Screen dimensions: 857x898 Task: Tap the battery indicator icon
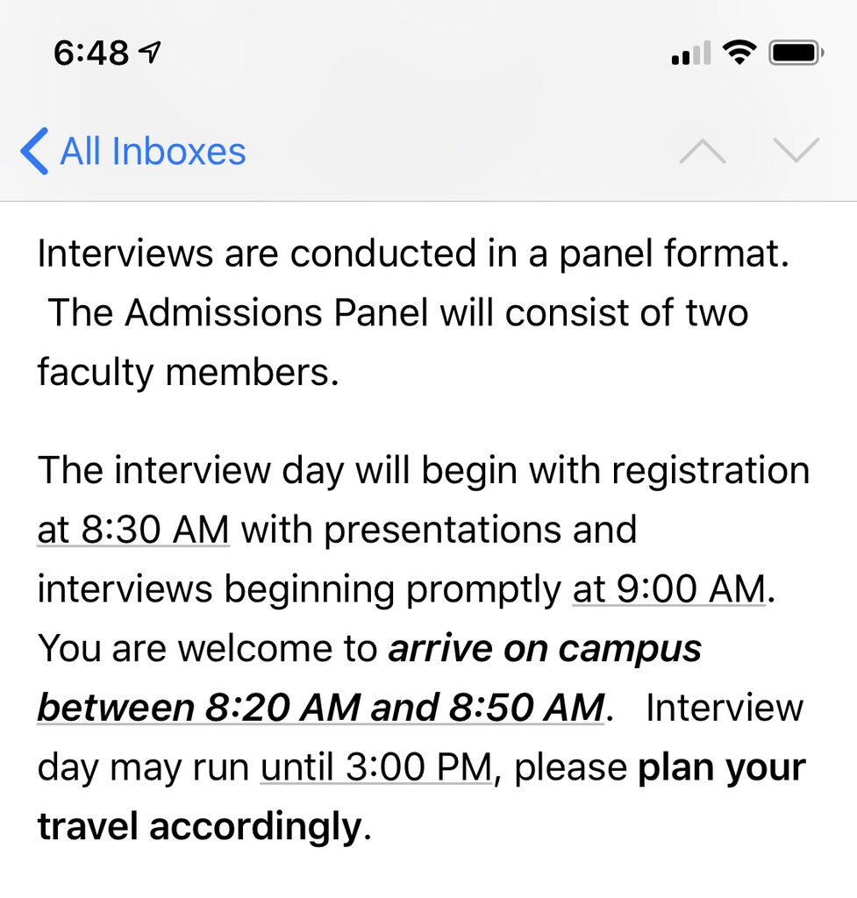click(x=796, y=53)
